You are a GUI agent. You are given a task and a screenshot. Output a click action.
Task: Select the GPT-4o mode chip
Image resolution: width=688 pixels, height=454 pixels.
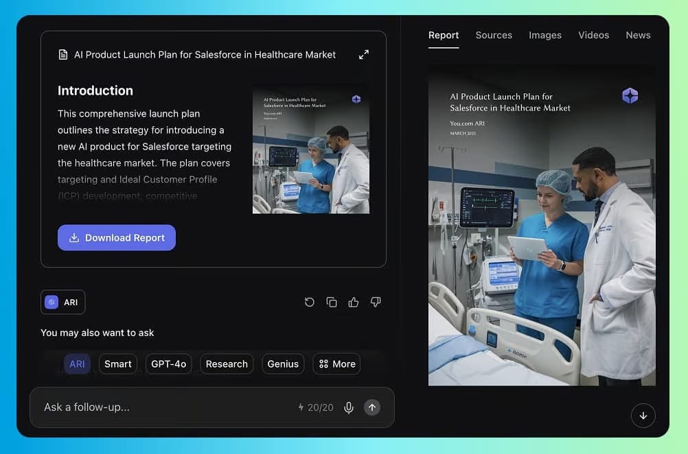pyautogui.click(x=168, y=363)
